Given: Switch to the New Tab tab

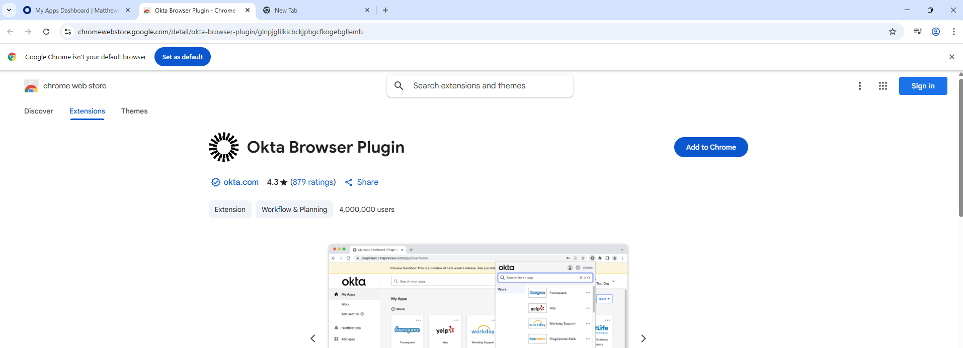Looking at the screenshot, I should coord(316,10).
